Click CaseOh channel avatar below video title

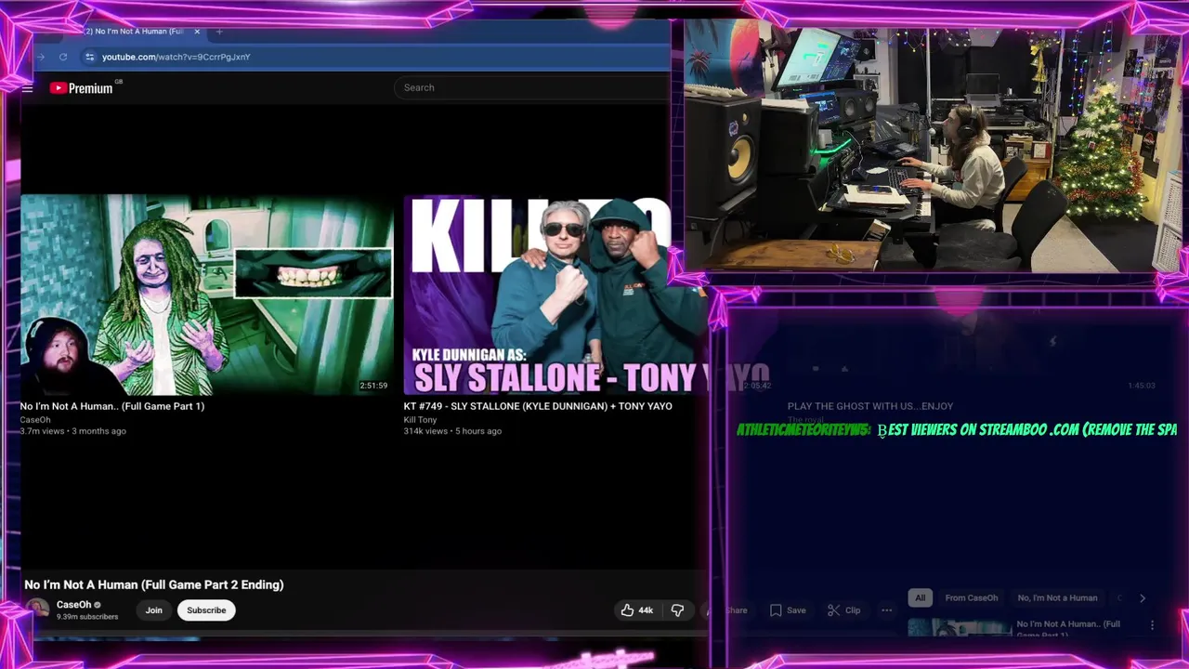37,610
